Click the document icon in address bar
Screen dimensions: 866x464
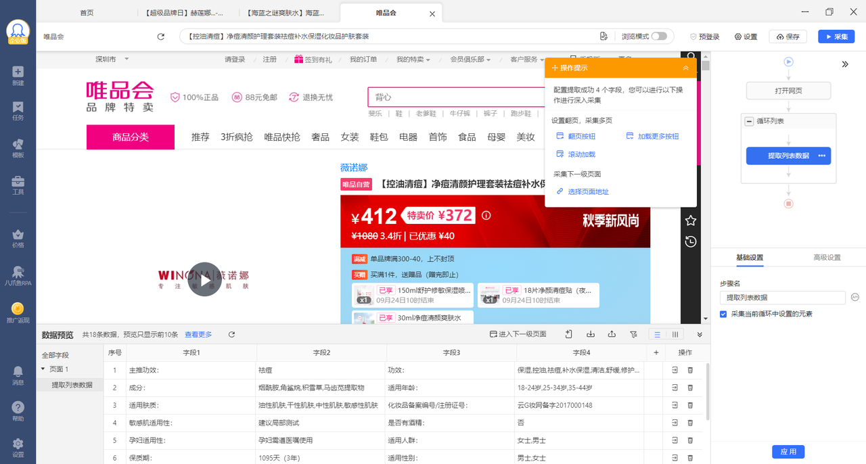(x=603, y=37)
